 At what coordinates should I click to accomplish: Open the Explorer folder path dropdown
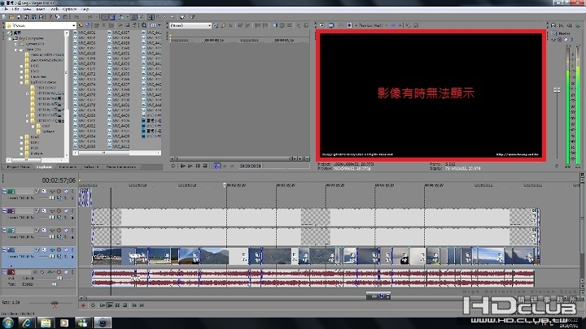point(73,25)
